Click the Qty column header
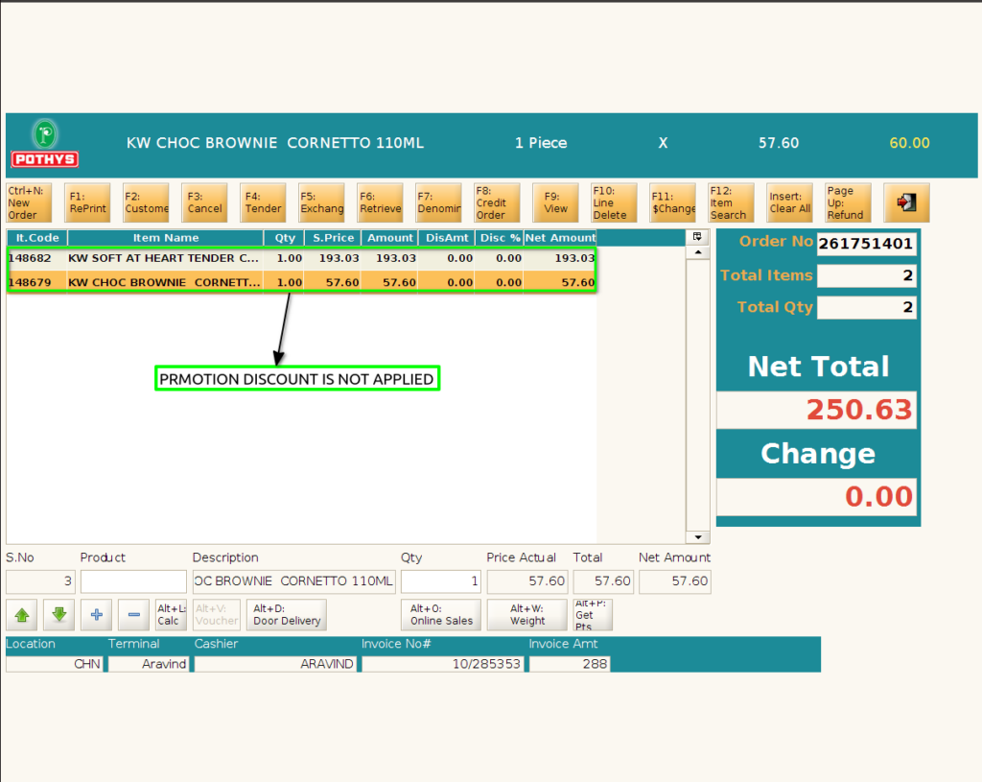 pos(284,238)
